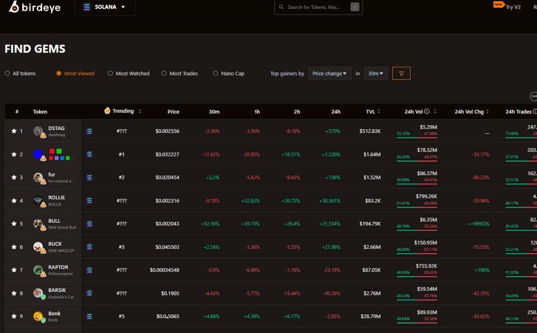Click the star for DSTAG row
The width and height of the screenshot is (537, 333).
(x=14, y=131)
